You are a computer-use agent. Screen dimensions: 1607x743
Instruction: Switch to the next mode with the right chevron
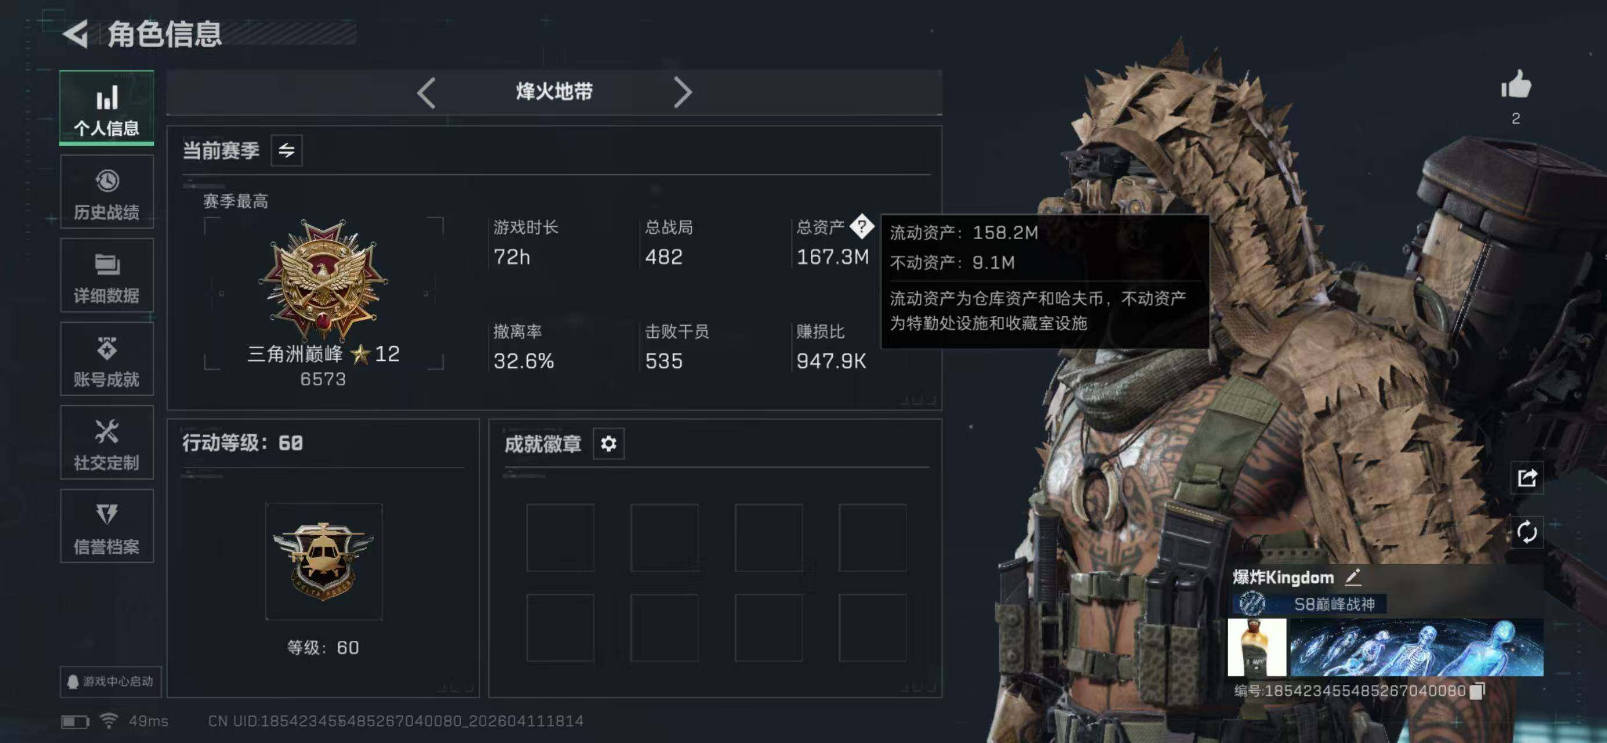tap(682, 93)
